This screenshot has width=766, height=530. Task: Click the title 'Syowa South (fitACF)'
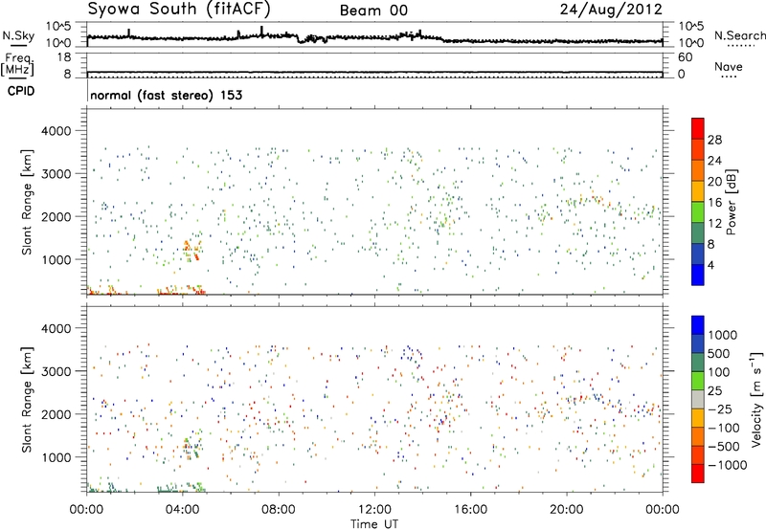179,9
